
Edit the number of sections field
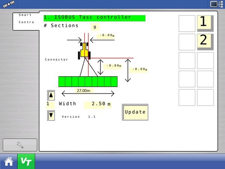pyautogui.click(x=95, y=27)
